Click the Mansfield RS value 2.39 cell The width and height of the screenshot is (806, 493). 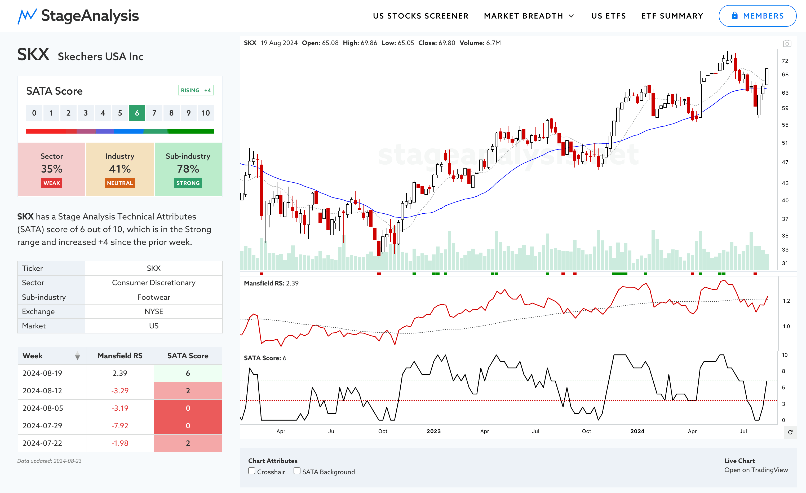120,373
